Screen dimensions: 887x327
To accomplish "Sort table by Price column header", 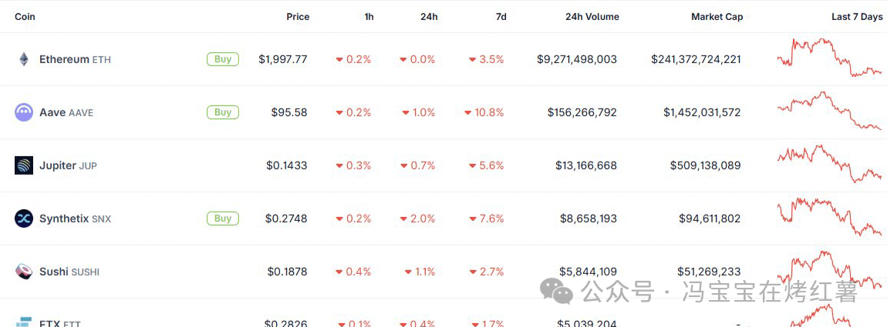I will pos(298,16).
